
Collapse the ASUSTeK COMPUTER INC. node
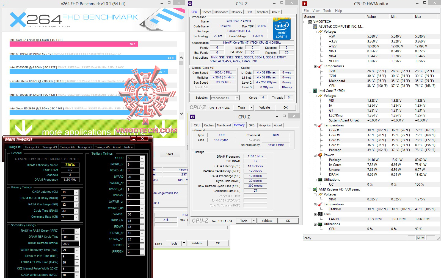310,27
